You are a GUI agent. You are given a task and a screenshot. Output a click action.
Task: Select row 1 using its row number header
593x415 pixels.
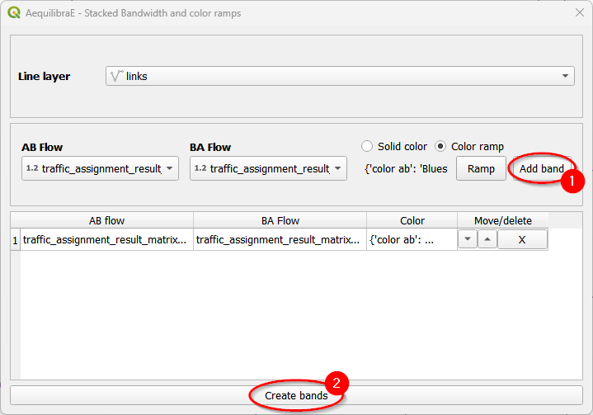(x=15, y=239)
